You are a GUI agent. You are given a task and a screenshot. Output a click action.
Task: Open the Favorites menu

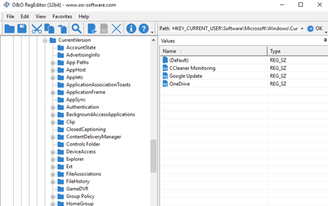click(62, 16)
